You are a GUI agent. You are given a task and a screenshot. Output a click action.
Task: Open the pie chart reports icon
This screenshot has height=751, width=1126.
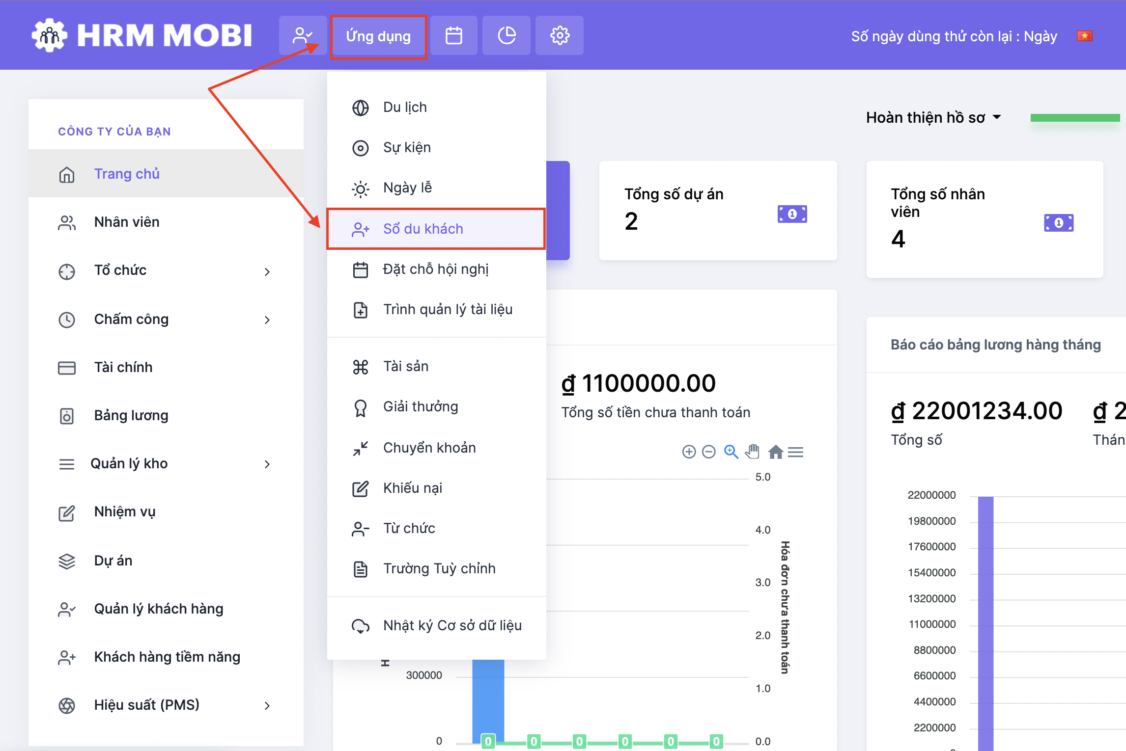point(507,35)
